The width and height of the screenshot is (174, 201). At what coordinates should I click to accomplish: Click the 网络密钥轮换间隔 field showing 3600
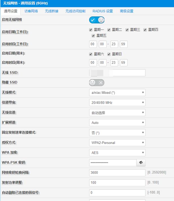[x=117, y=173]
